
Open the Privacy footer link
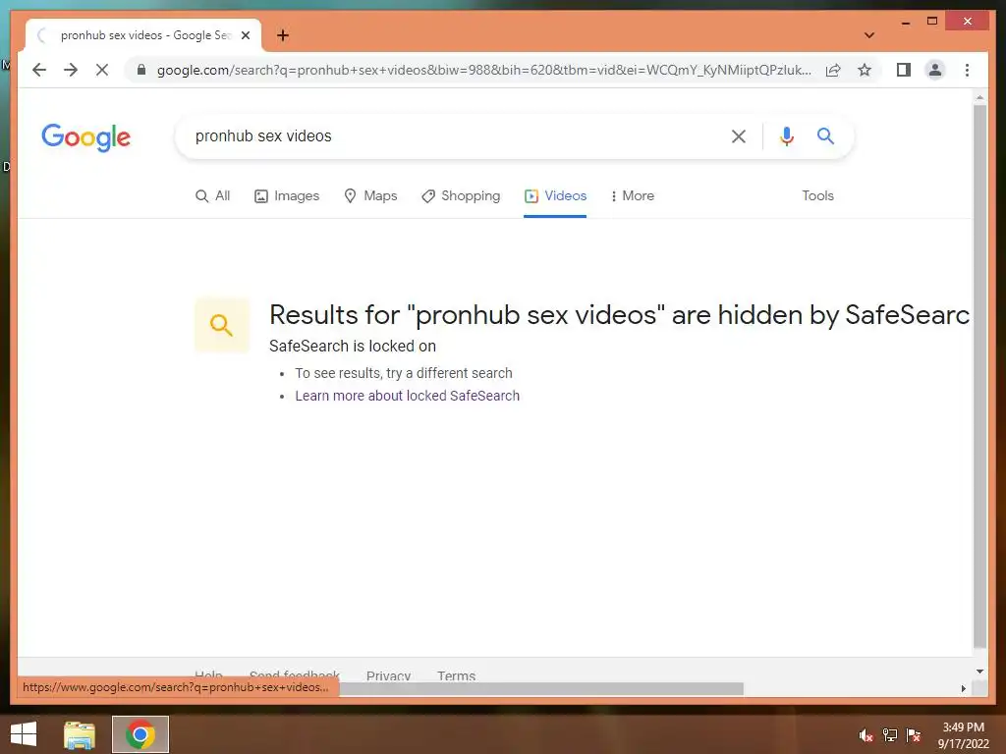tap(388, 675)
